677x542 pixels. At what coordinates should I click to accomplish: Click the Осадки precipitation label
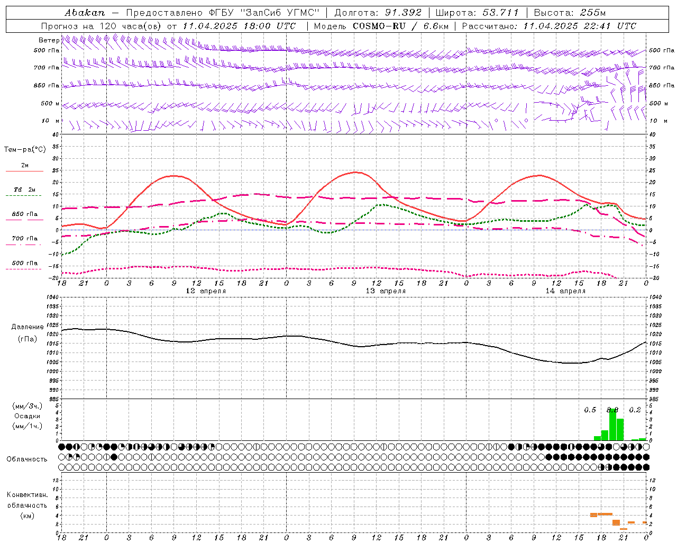[x=27, y=416]
